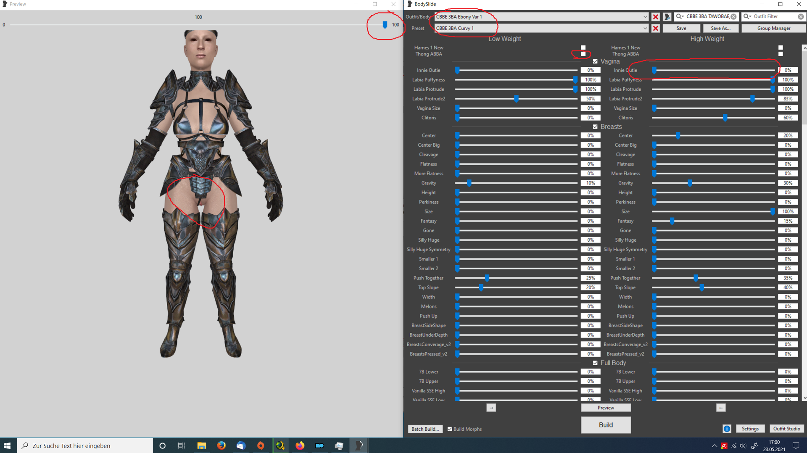Click the Windows taskbar search box

coord(85,445)
